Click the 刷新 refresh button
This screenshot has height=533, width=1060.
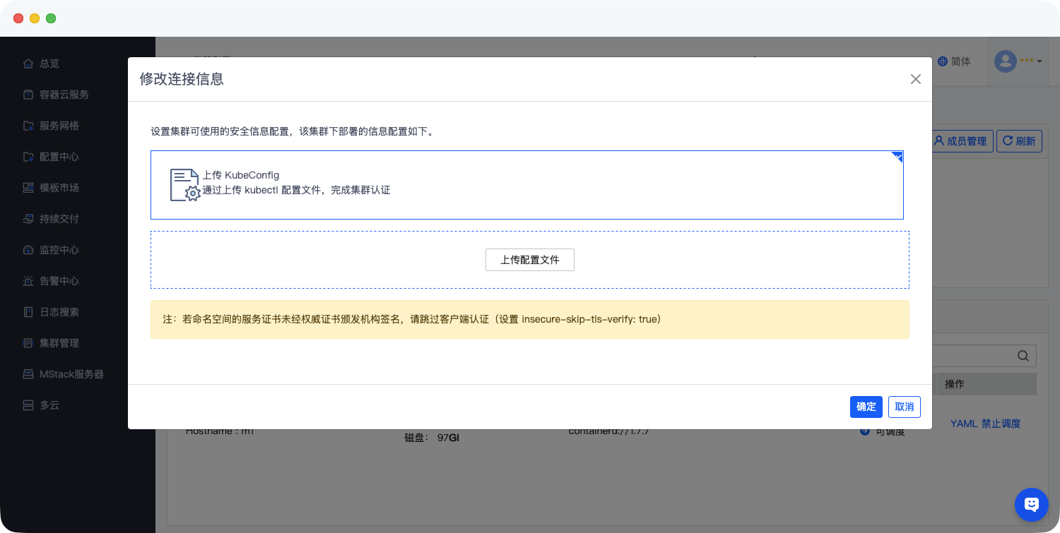click(x=1018, y=141)
